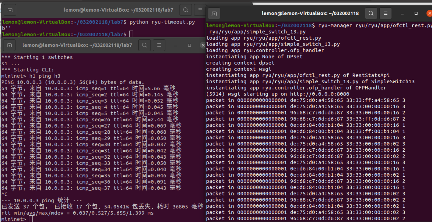The image size is (432, 222).
Task: Click the 'mininet> h1 ping h3' command
Action: coord(31,76)
